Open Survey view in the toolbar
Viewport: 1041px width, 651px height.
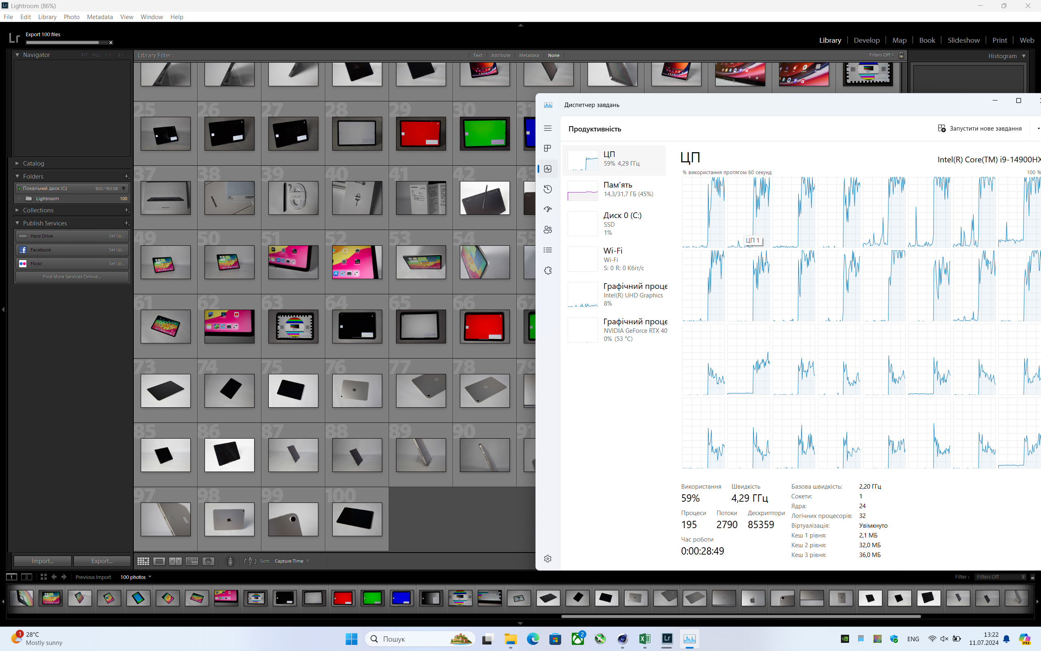[192, 561]
